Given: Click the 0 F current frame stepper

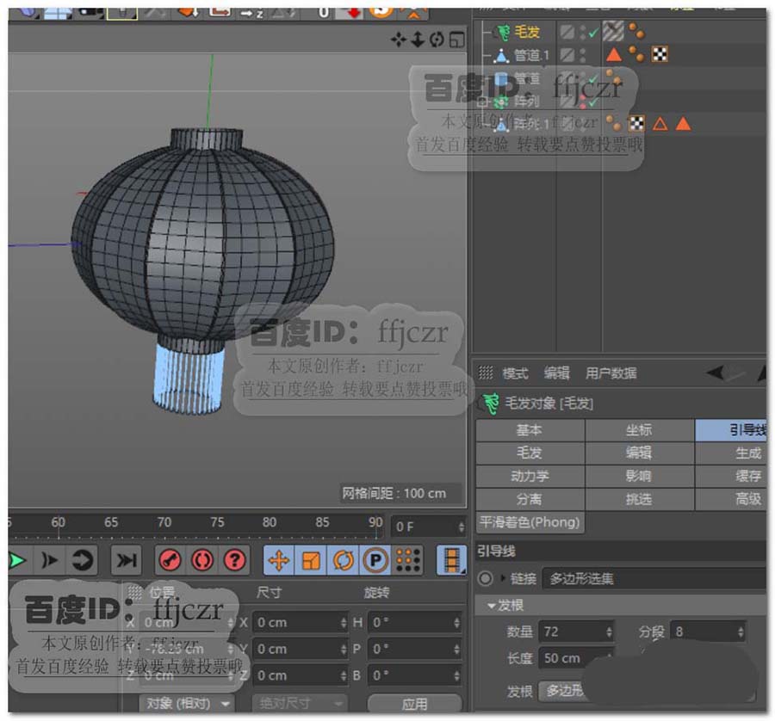Looking at the screenshot, I should (462, 527).
